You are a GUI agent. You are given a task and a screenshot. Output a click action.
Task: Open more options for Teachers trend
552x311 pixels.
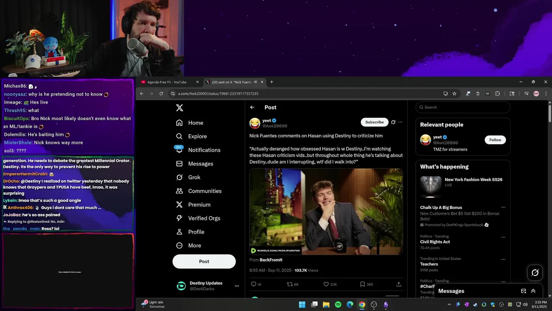tap(503, 260)
